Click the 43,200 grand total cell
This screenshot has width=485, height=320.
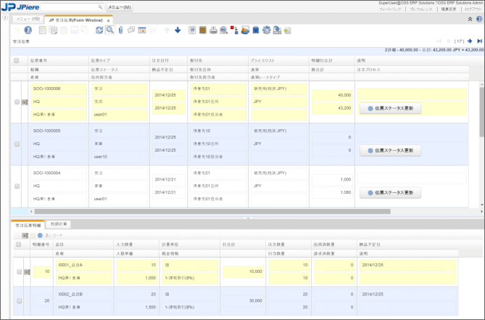tap(332, 108)
